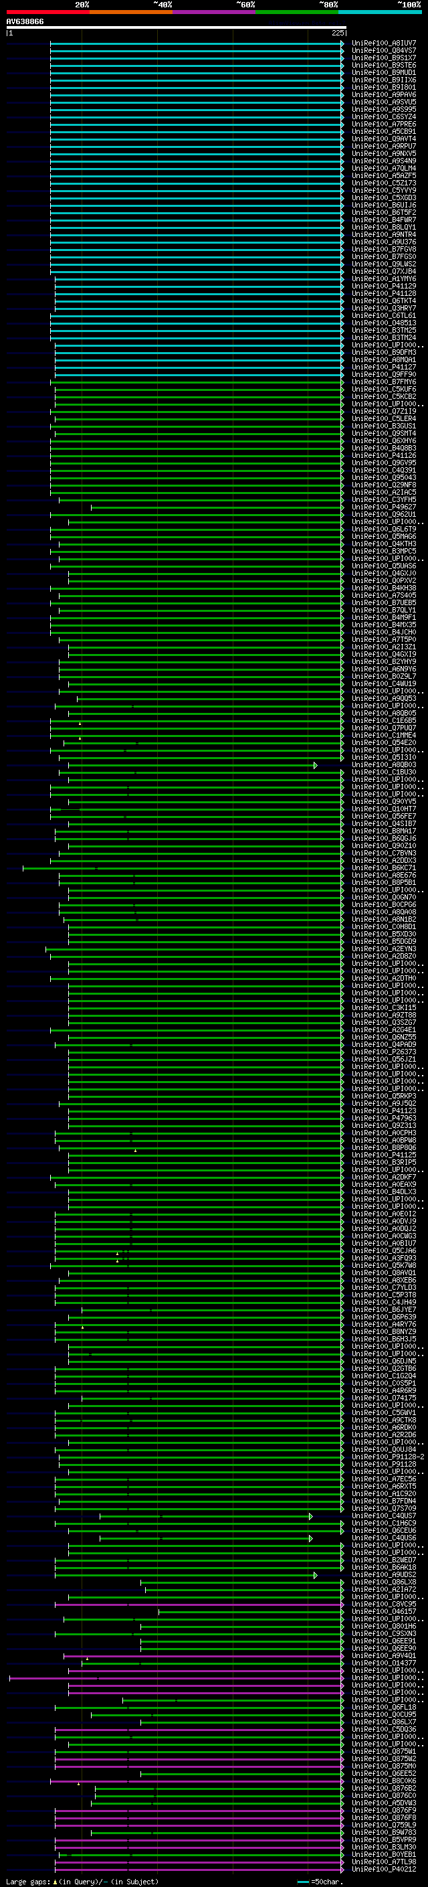Click the purple 40–60% legend segment
Image resolution: width=428 pixels, height=1887 pixels.
point(213,12)
